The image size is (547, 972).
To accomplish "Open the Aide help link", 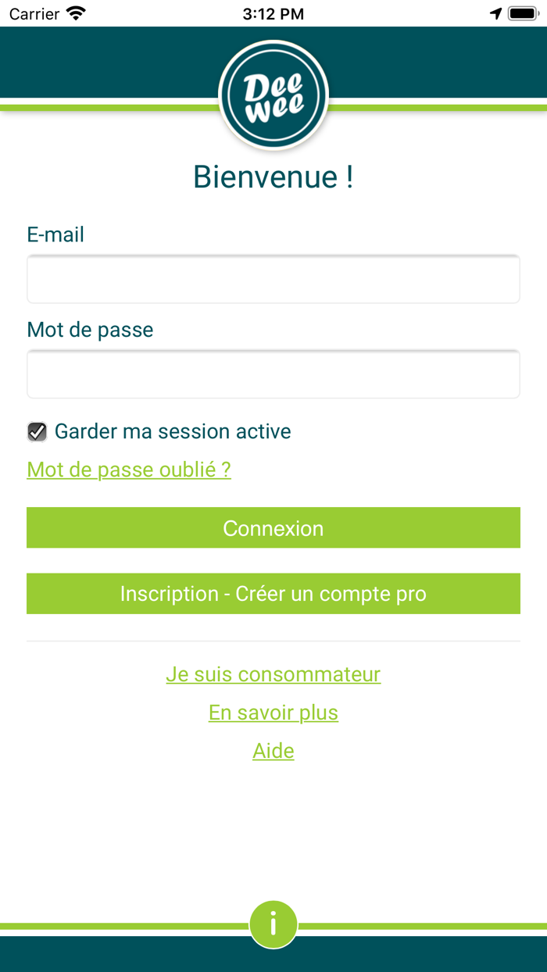I will coord(273,751).
